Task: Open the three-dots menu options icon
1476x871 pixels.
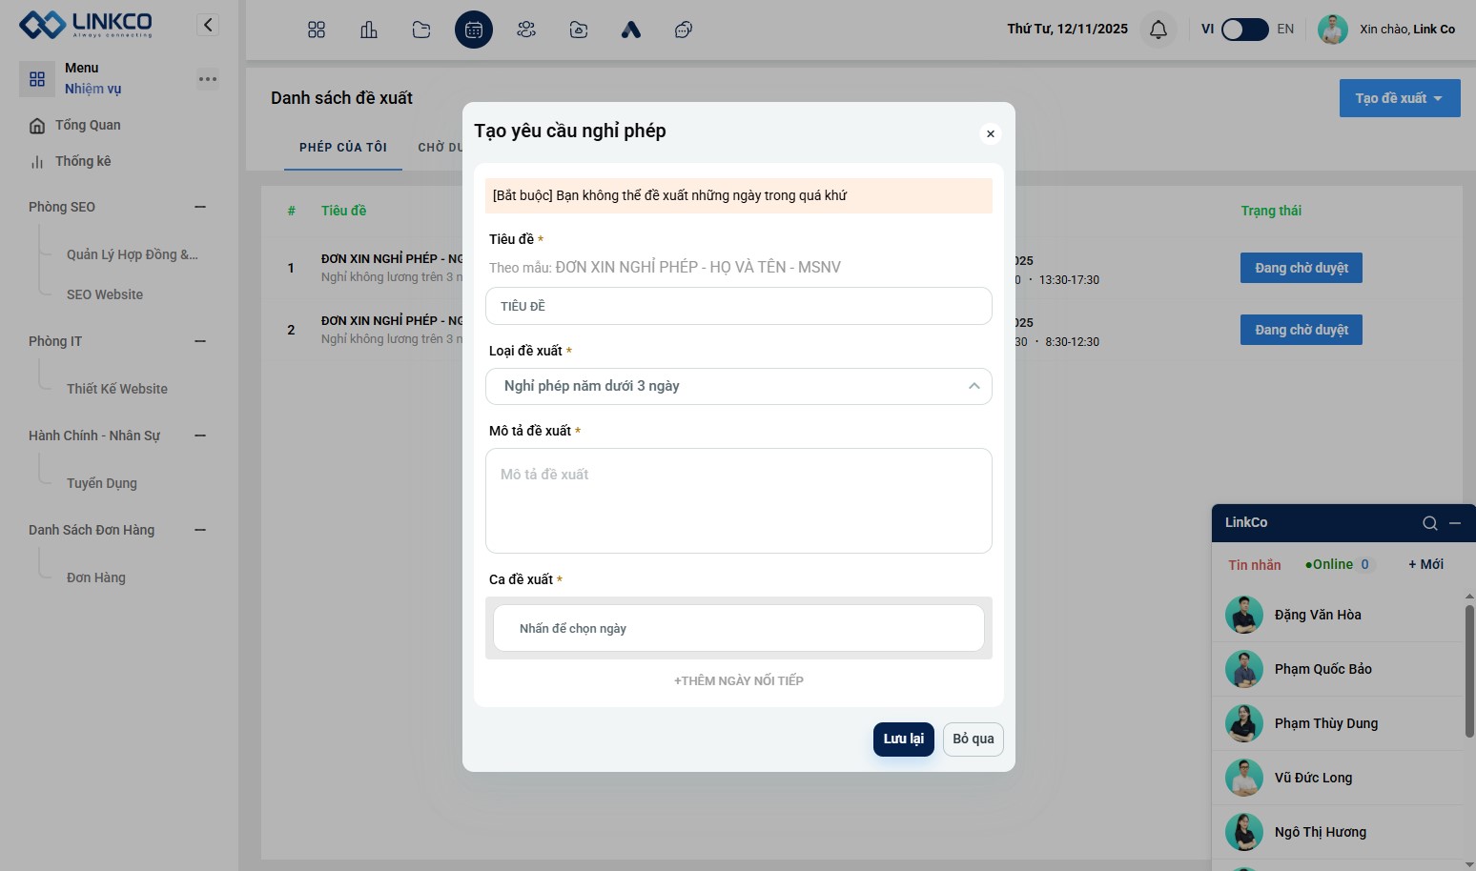Action: pyautogui.click(x=207, y=79)
